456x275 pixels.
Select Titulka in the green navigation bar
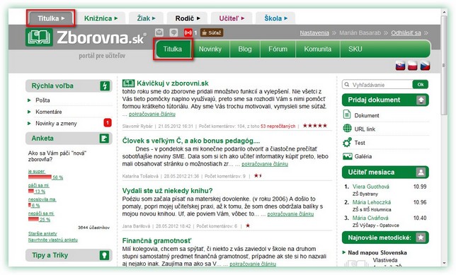(x=173, y=49)
